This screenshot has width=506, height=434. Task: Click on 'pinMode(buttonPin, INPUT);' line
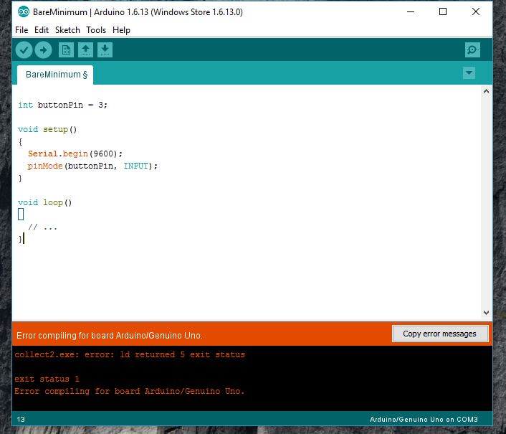(x=92, y=166)
